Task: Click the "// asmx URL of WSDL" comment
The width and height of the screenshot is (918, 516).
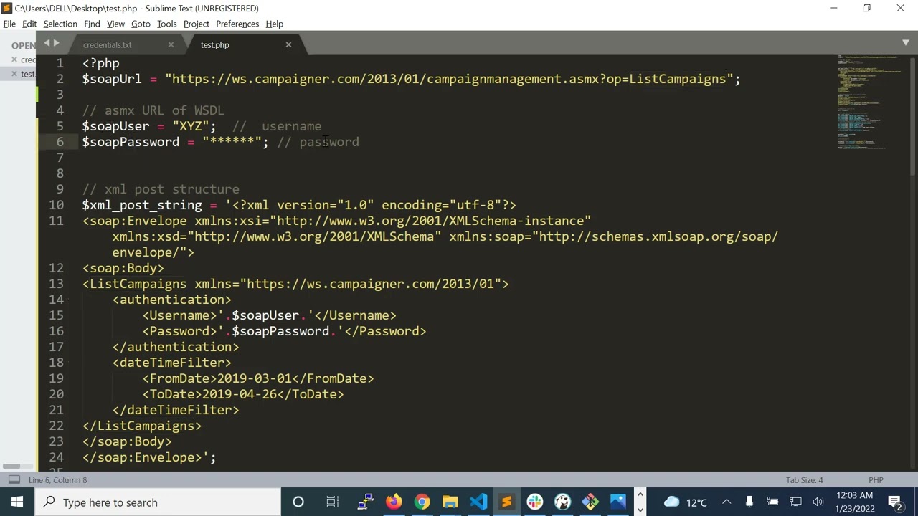Action: 153,110
